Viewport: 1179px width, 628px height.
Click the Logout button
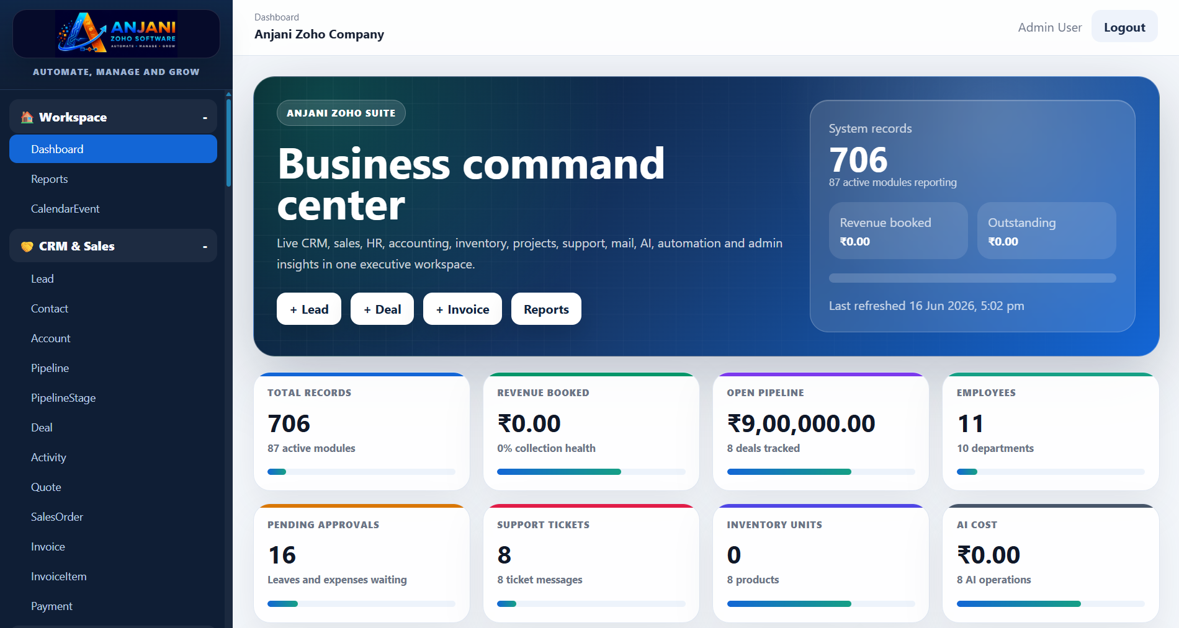coord(1124,27)
